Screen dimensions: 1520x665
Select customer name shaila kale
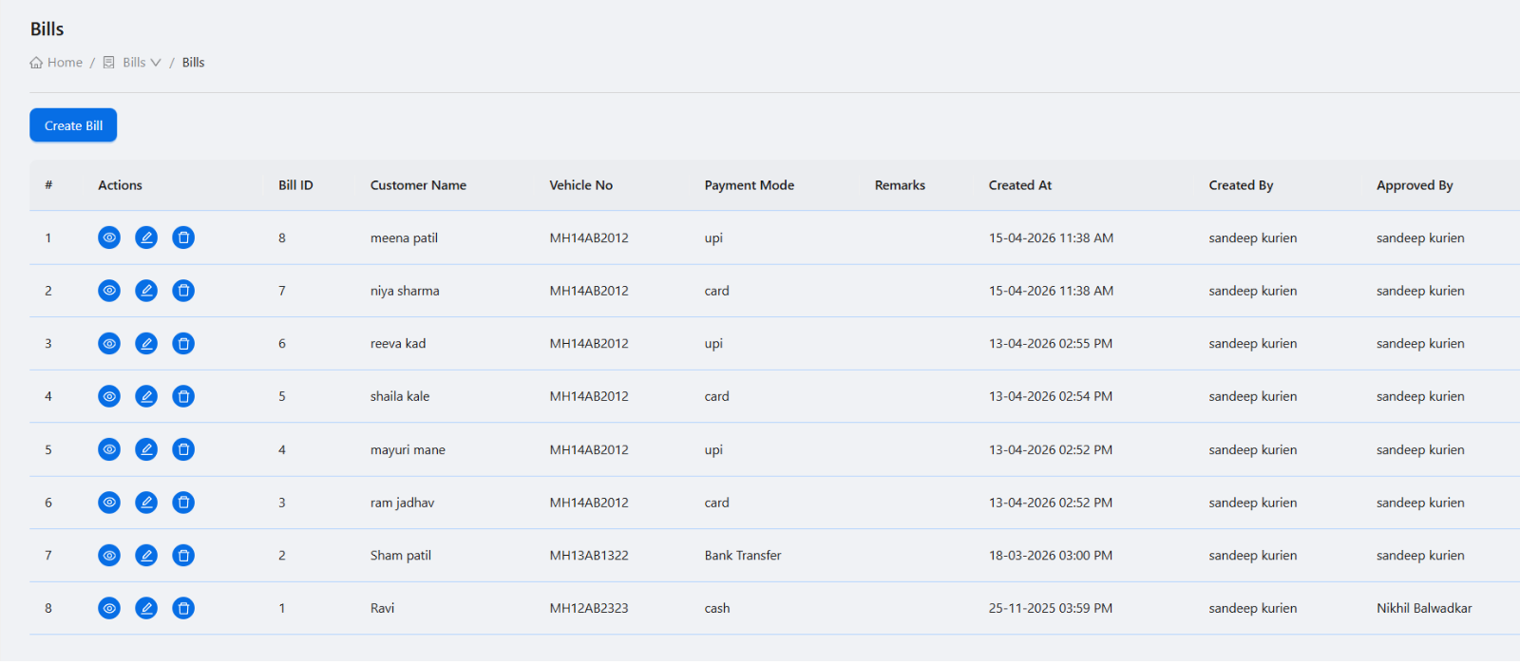pos(400,396)
